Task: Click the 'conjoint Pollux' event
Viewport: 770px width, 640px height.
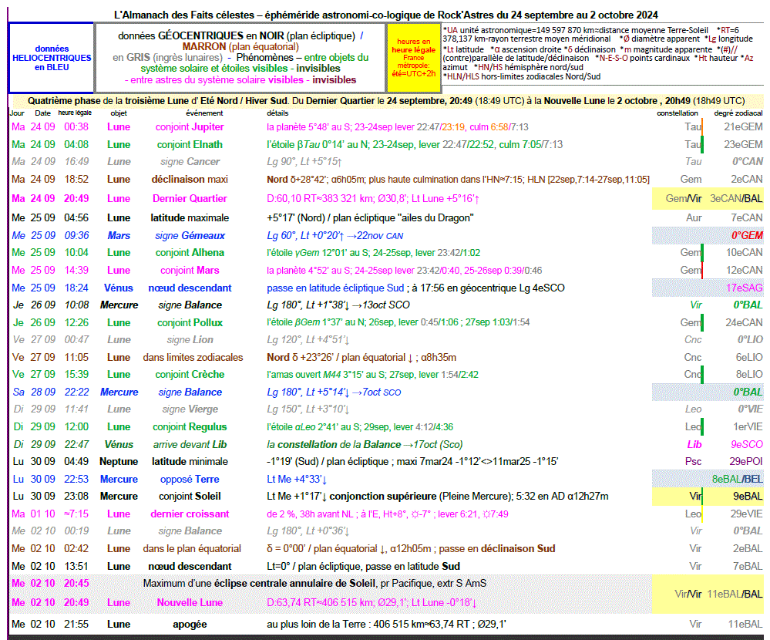Action: (190, 323)
